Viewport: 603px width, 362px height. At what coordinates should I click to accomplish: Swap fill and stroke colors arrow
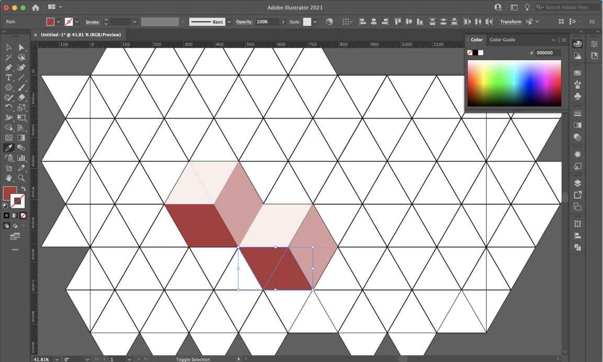[24, 189]
